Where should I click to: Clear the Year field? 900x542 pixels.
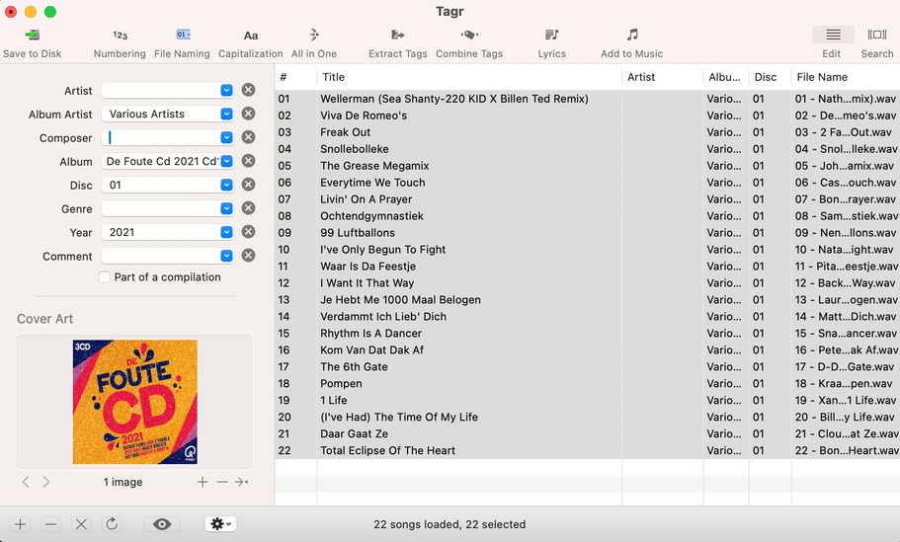click(x=248, y=232)
